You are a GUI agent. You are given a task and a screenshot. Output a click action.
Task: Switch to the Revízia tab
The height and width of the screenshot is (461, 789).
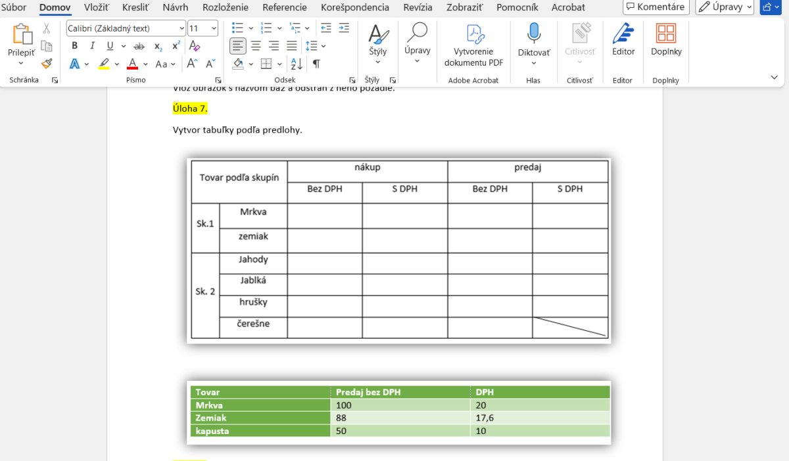coord(418,7)
